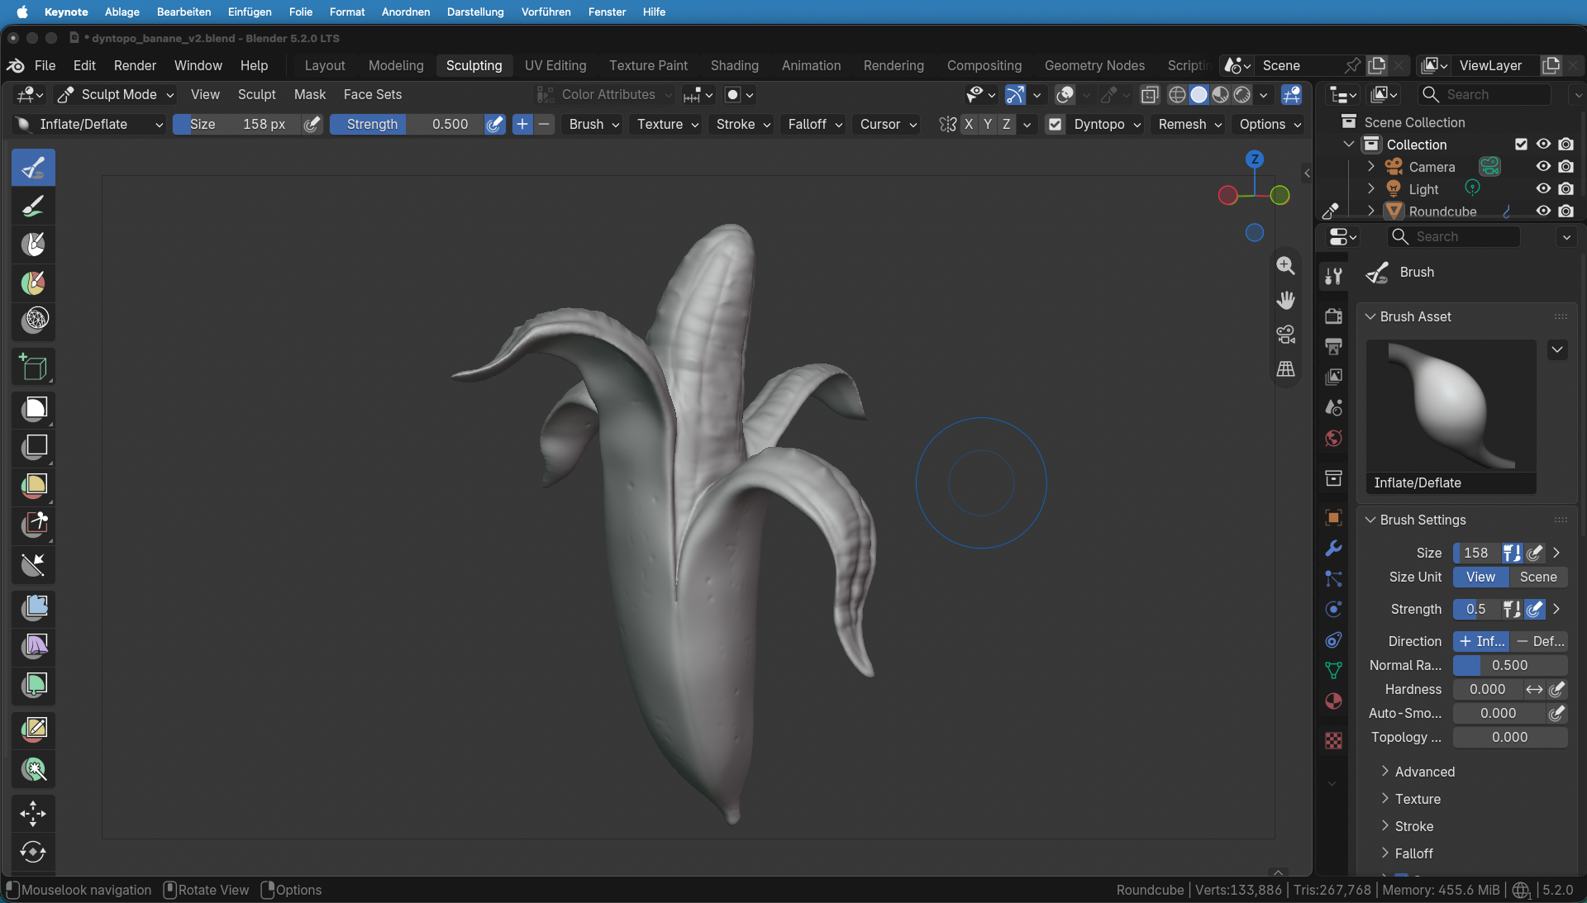
Task: Set direction to Deflate button
Action: (1539, 641)
